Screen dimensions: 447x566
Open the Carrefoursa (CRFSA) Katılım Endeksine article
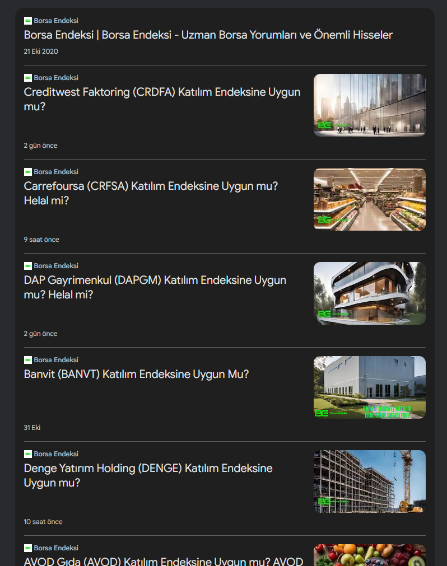[151, 193]
